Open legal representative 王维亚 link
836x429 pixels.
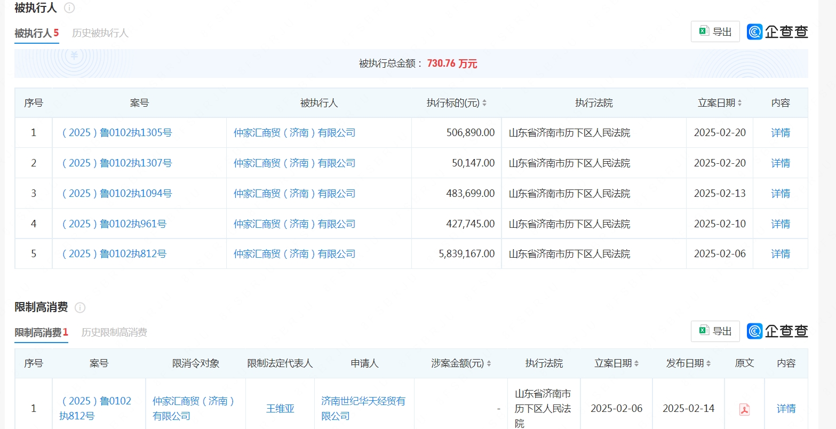click(x=280, y=409)
